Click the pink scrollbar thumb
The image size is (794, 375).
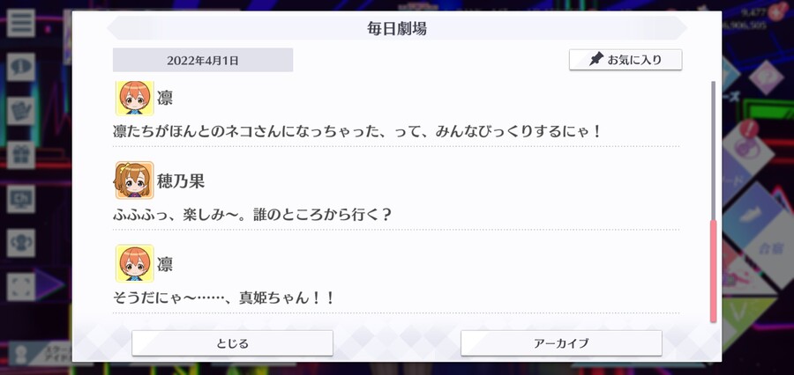click(713, 271)
